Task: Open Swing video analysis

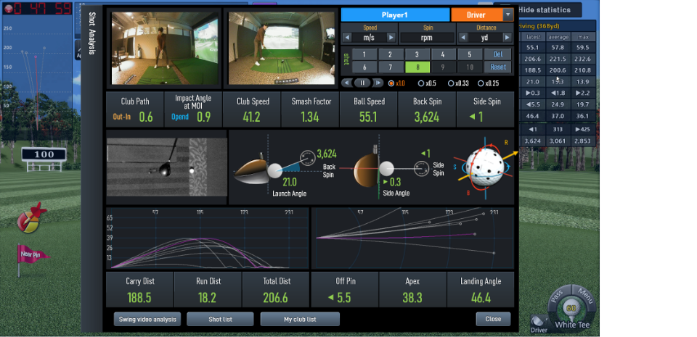Action: (147, 319)
